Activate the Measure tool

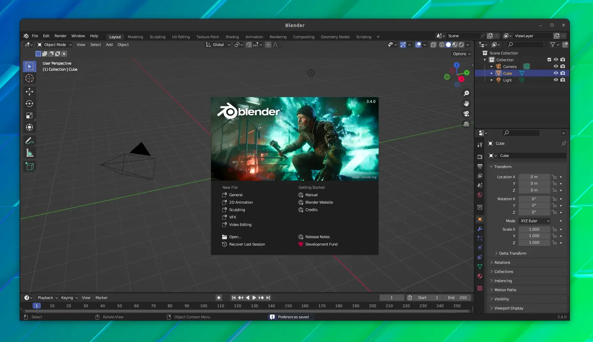pyautogui.click(x=29, y=153)
